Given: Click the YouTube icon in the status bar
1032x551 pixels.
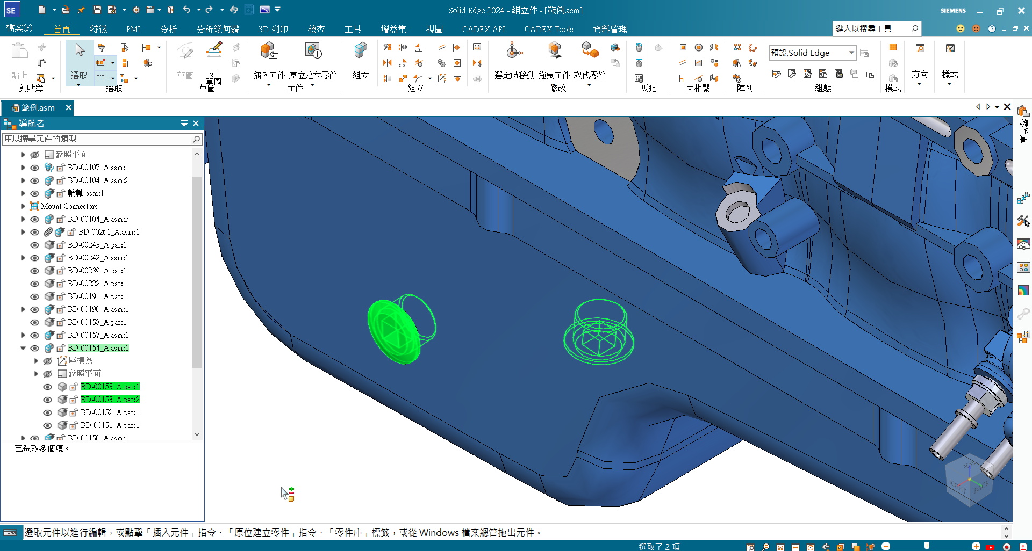Looking at the screenshot, I should click(990, 547).
